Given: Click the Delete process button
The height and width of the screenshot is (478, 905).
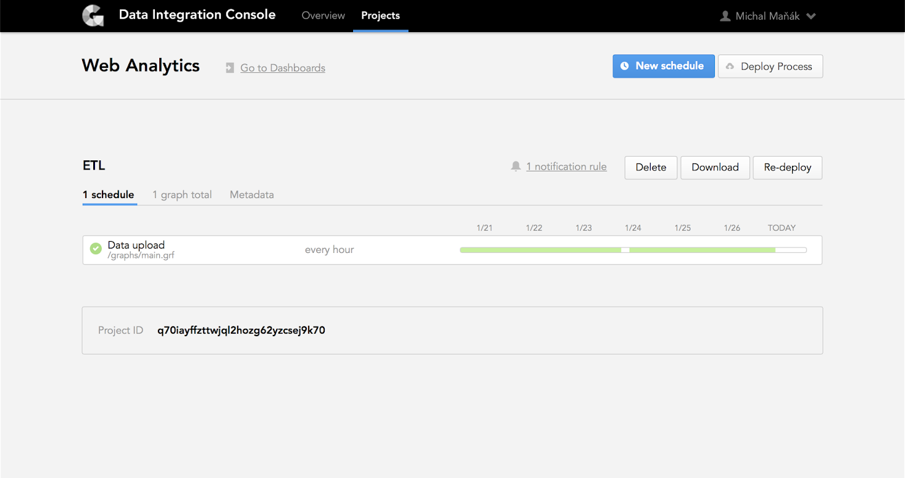Looking at the screenshot, I should point(651,167).
